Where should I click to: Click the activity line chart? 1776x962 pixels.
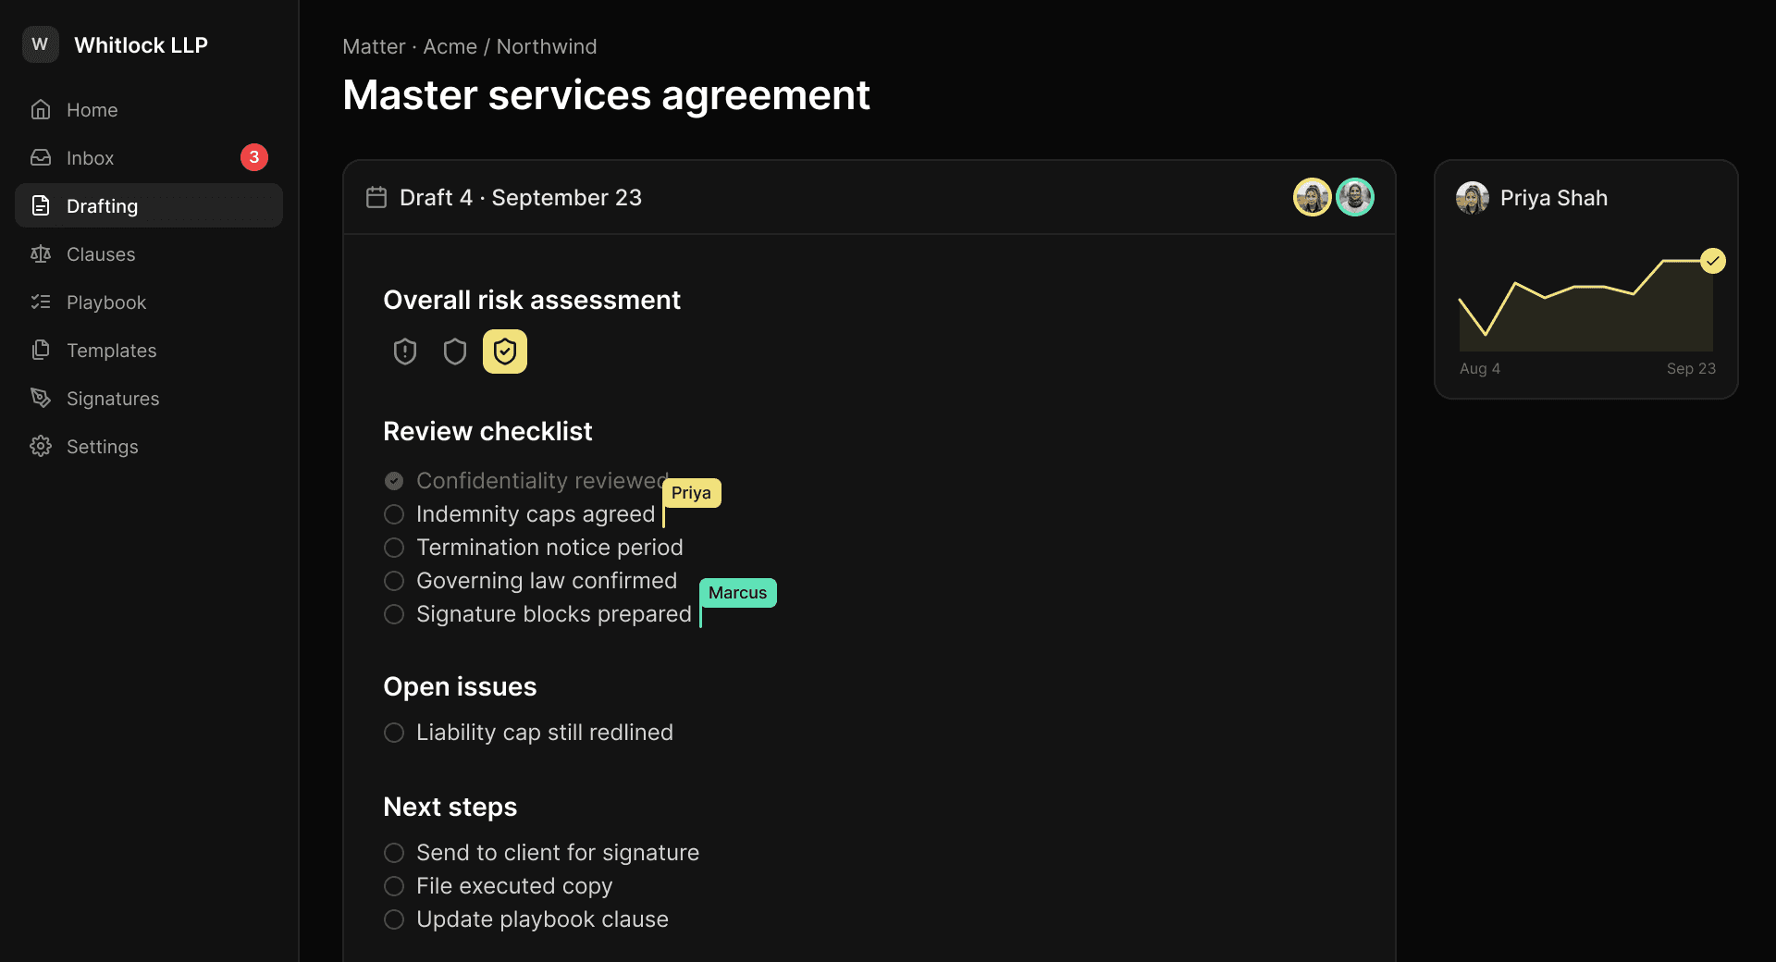1586,303
